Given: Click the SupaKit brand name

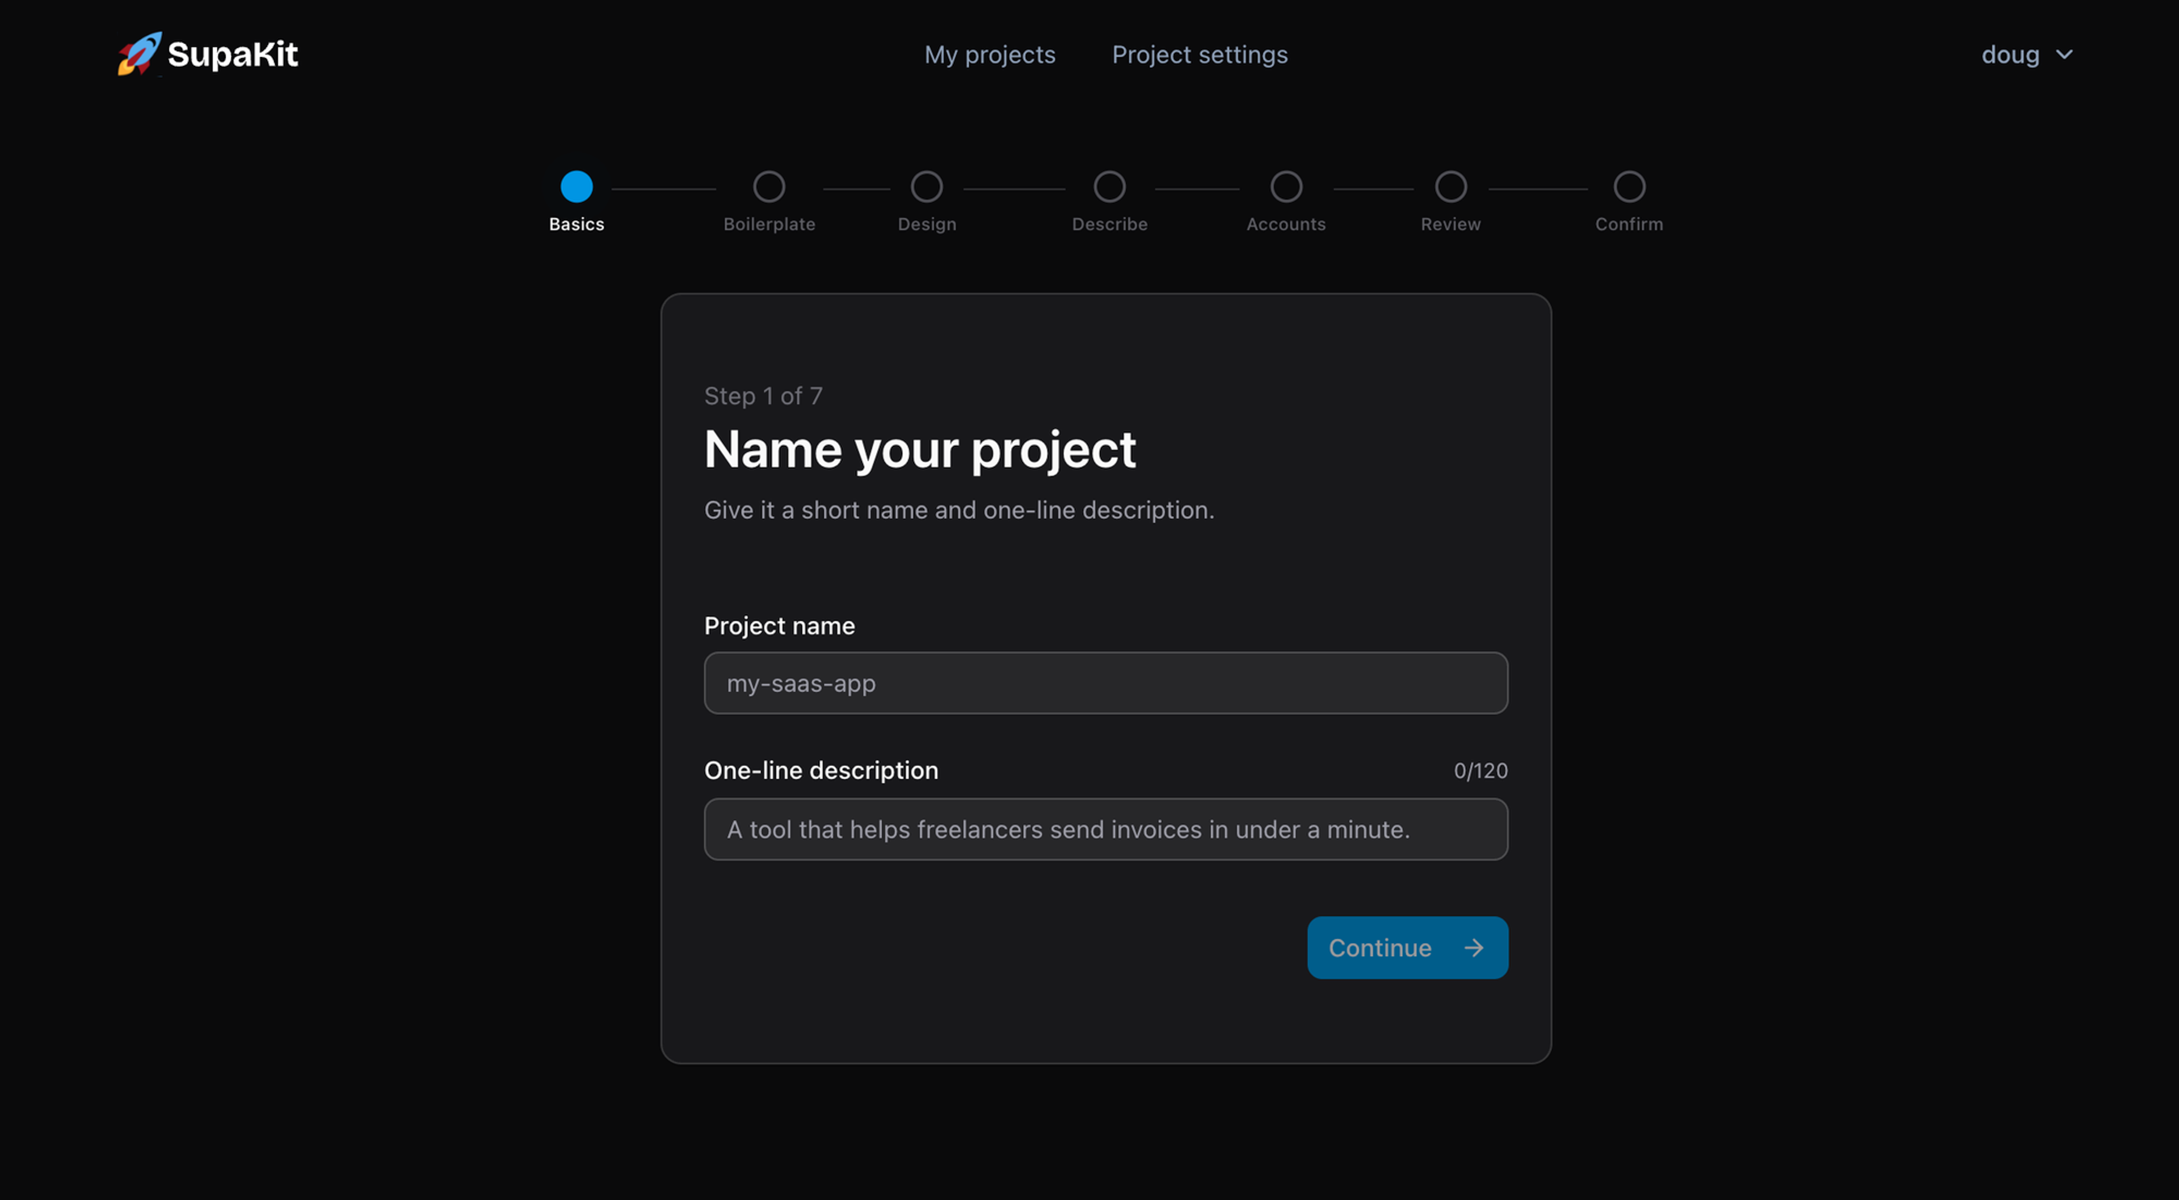Looking at the screenshot, I should click(x=233, y=54).
